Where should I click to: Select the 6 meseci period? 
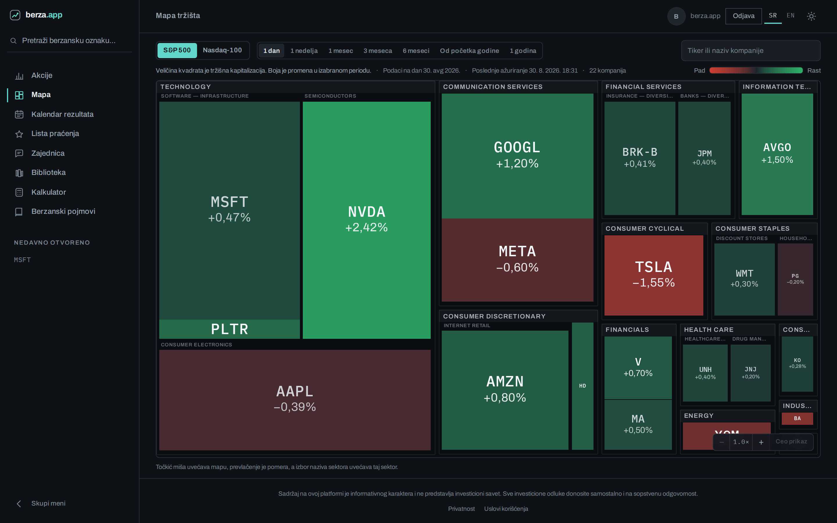pyautogui.click(x=416, y=51)
